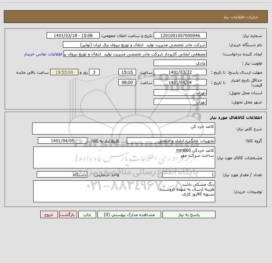
Task: Click goods specification box کاغذ خردکن mm860
Action: tap(124, 157)
